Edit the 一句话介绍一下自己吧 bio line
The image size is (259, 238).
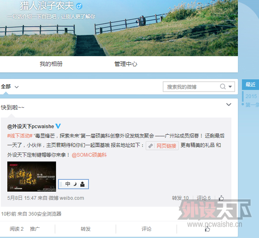point(51,17)
